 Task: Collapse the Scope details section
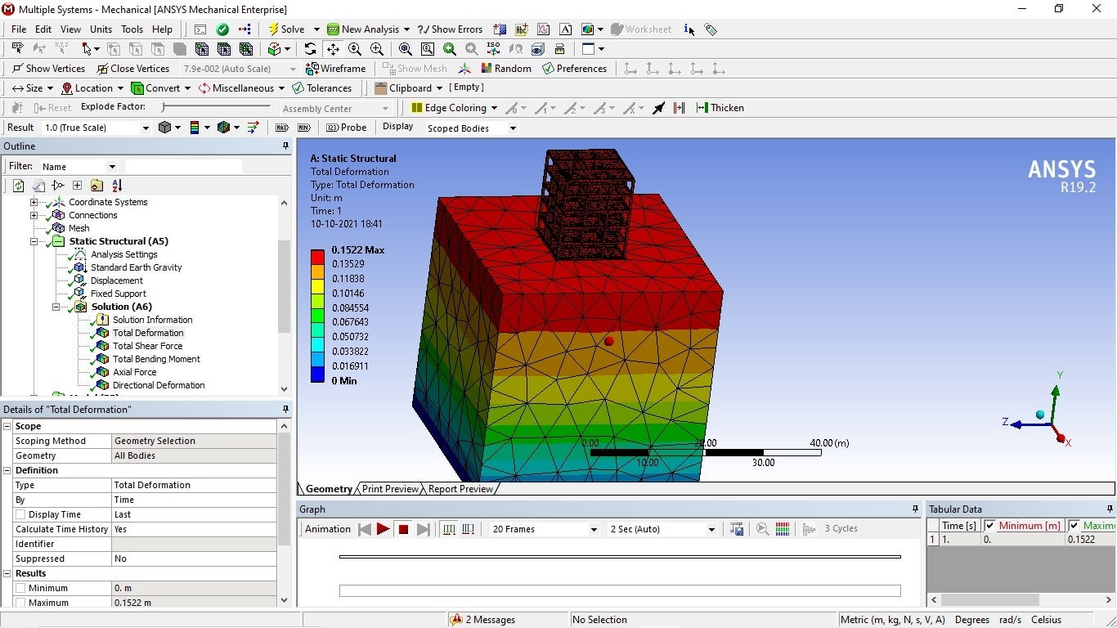coord(7,426)
